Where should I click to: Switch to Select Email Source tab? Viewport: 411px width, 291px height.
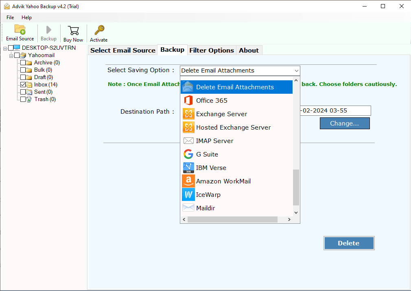122,50
